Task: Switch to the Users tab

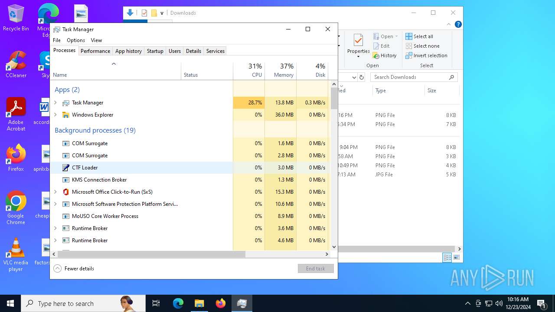Action: [175, 51]
